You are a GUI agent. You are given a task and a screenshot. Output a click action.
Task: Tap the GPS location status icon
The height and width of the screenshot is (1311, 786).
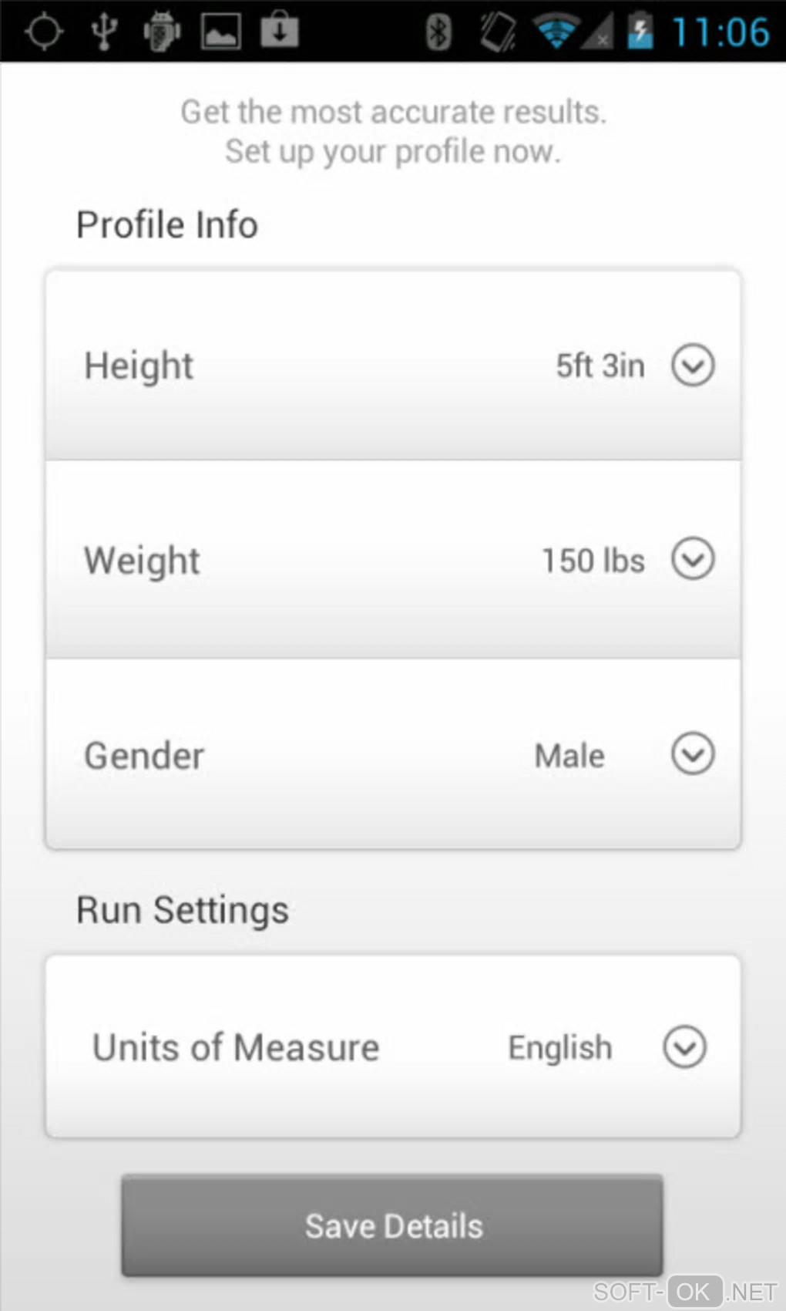(44, 32)
